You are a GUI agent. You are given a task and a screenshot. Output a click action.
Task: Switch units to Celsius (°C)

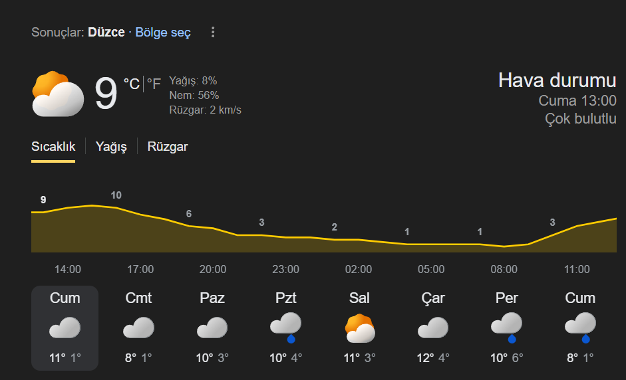(x=132, y=84)
